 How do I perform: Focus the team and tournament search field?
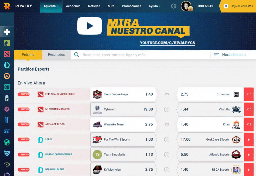tap(140, 55)
